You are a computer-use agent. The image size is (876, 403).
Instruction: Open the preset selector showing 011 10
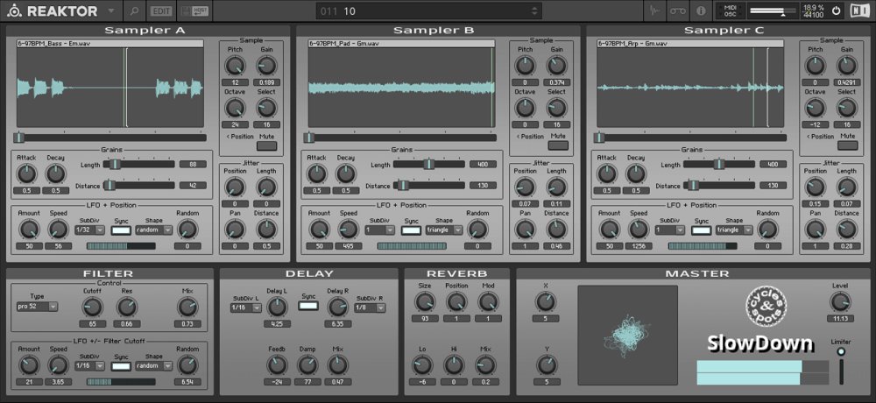point(429,11)
